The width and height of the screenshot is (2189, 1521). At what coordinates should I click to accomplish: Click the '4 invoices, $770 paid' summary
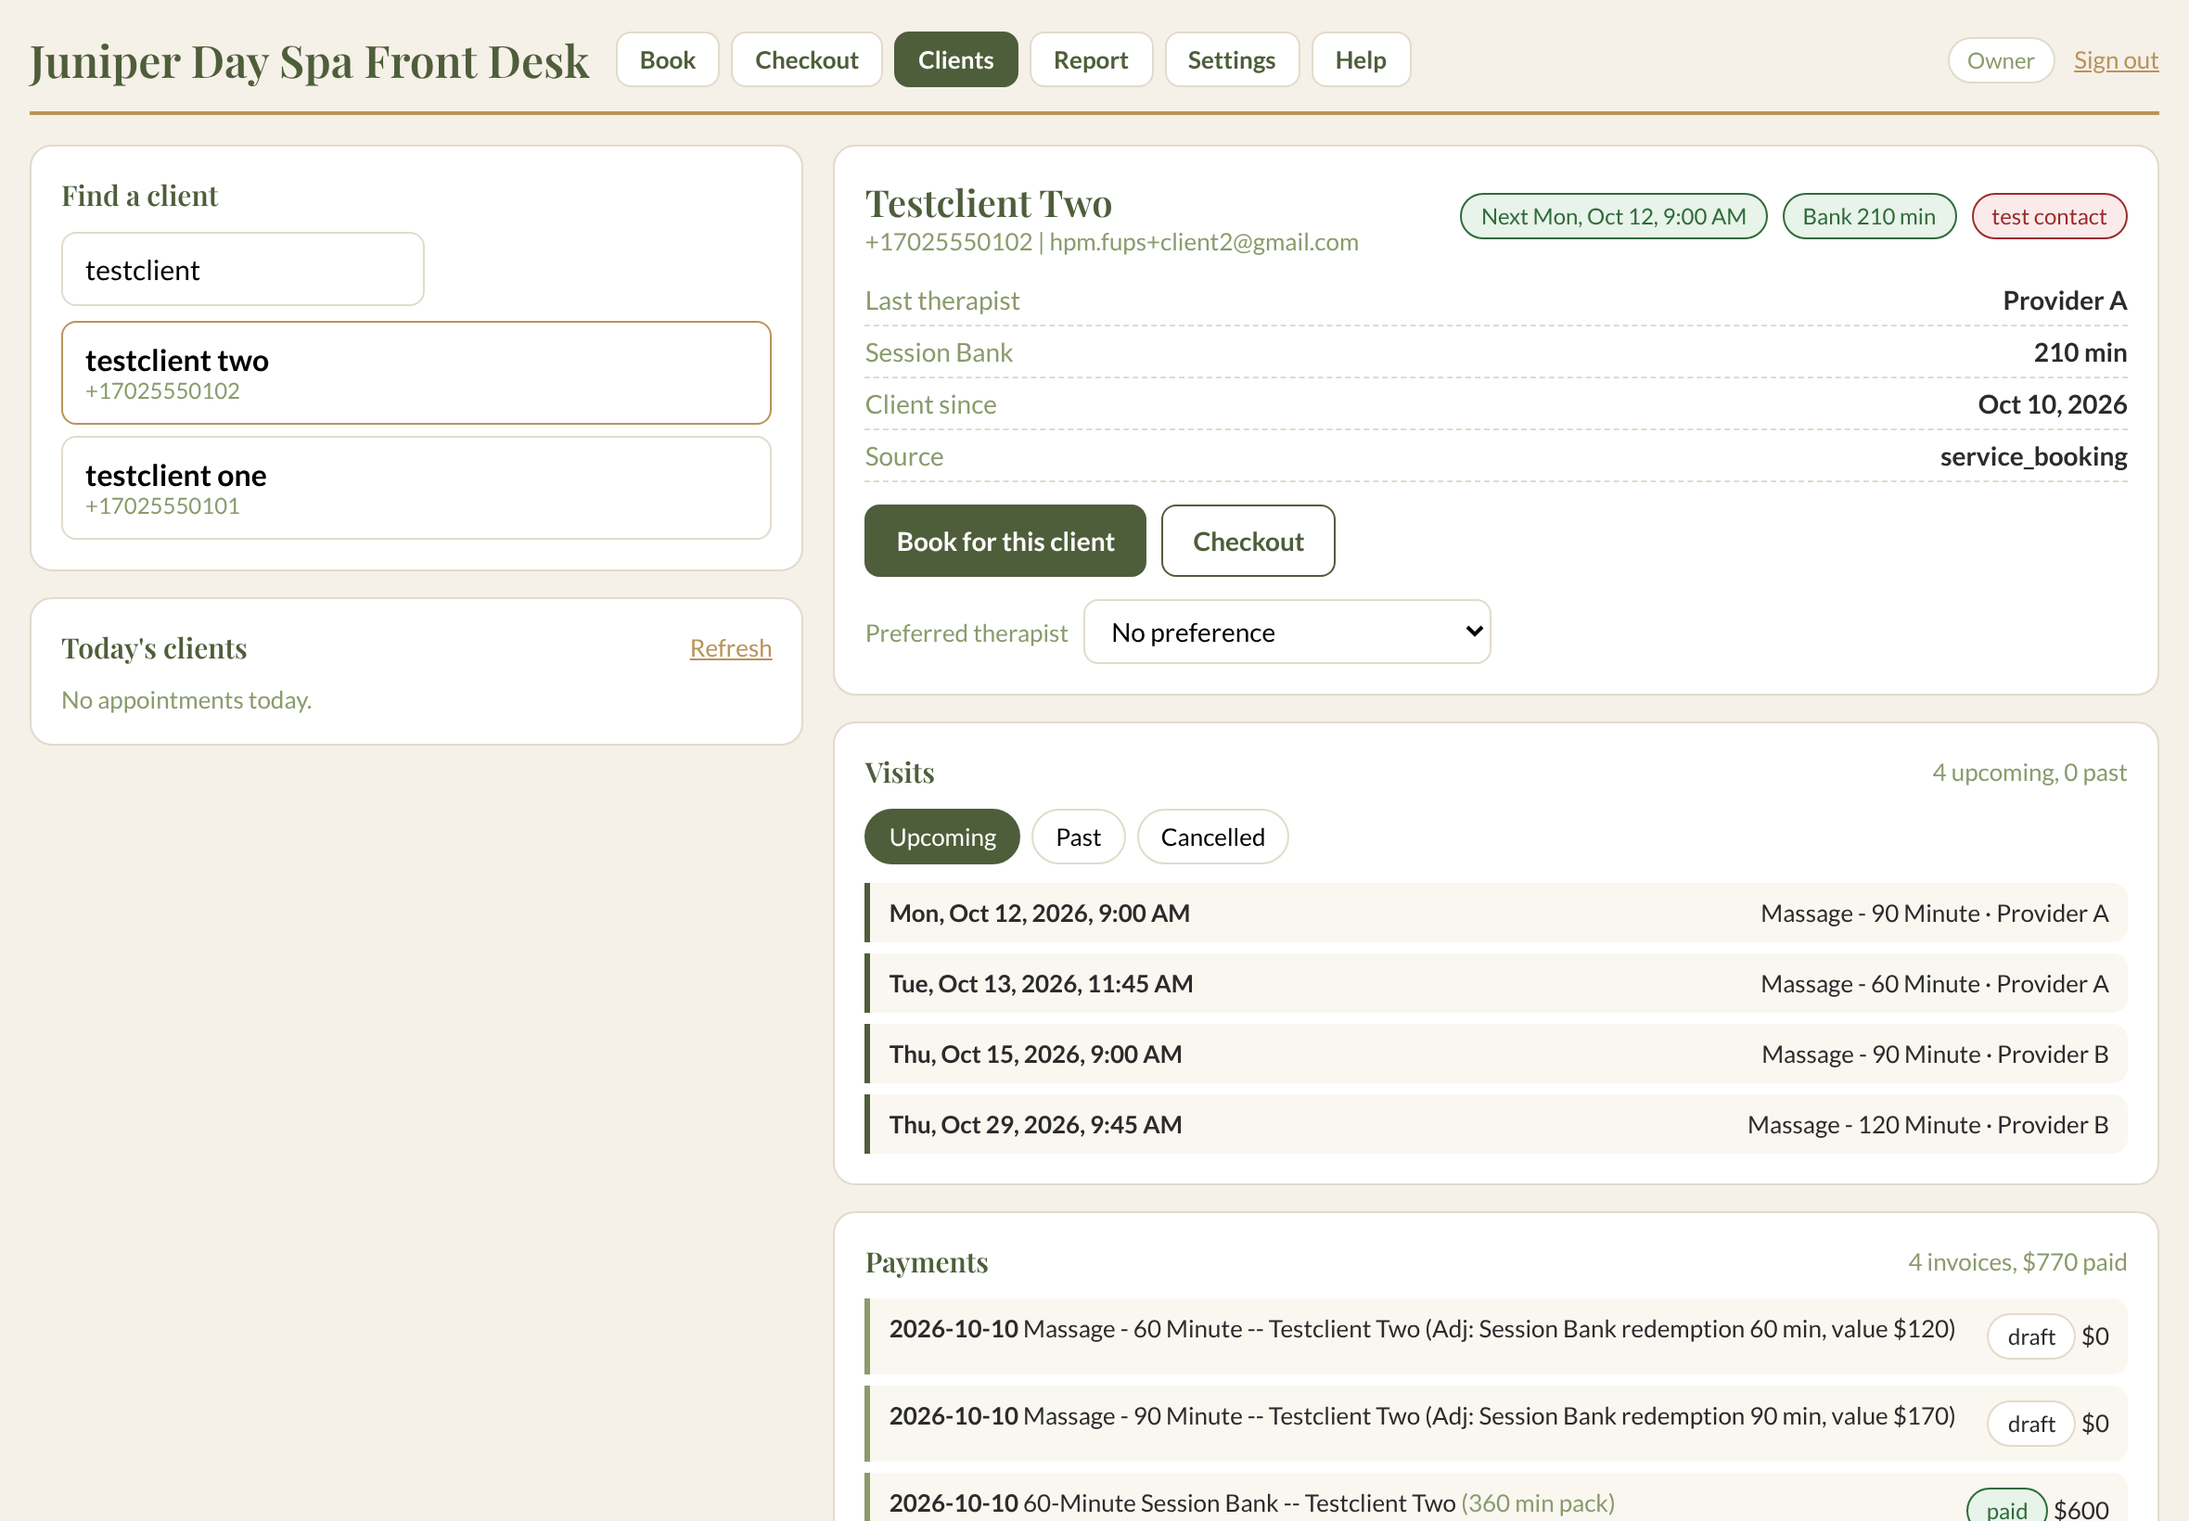click(x=2016, y=1262)
